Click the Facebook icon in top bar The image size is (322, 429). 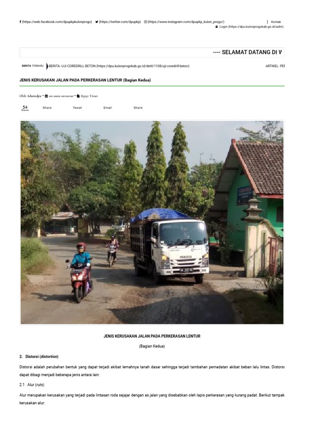tap(20, 22)
